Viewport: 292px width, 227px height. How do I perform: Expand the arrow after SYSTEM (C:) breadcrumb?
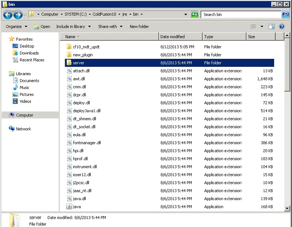90,14
